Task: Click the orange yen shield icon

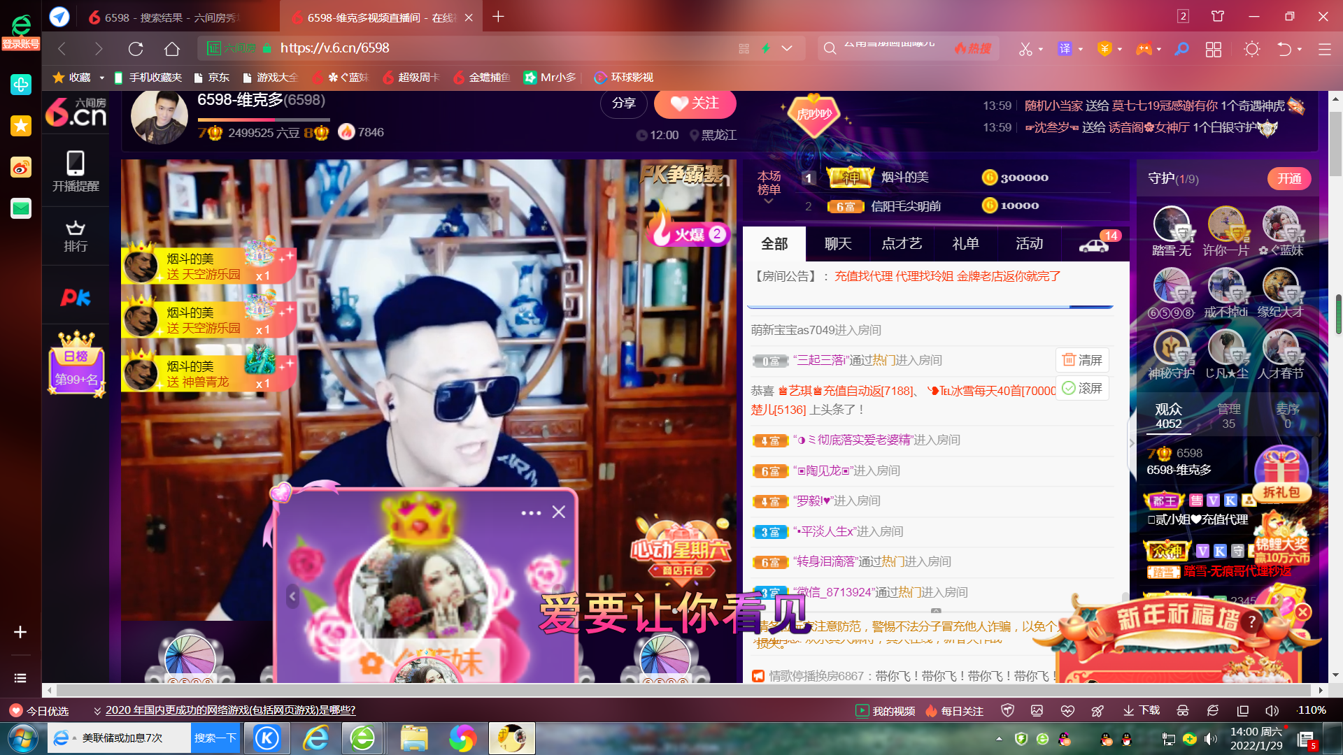Action: [1104, 49]
